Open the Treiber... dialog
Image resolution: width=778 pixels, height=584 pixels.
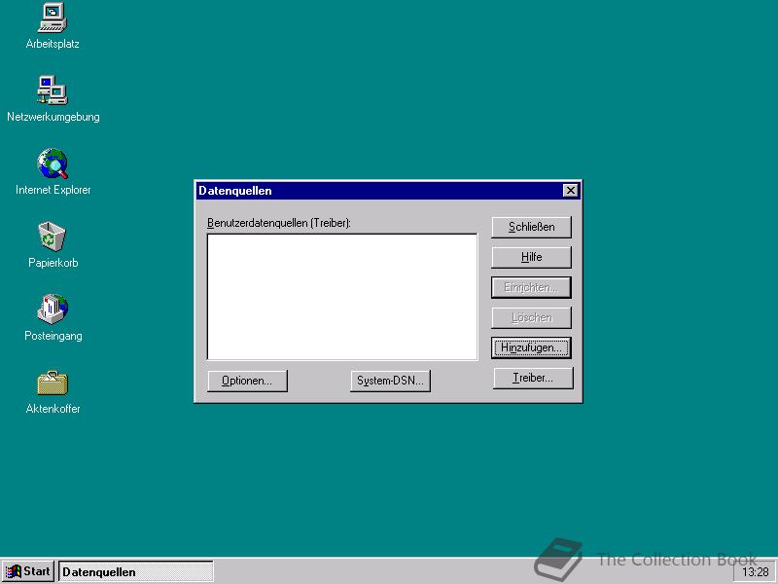pyautogui.click(x=533, y=378)
